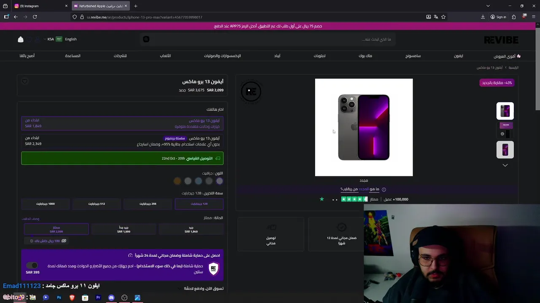Viewport: 540px width, 303px height.
Task: Open the Premiere Pro icon in the taskbar
Action: [x=98, y=298]
